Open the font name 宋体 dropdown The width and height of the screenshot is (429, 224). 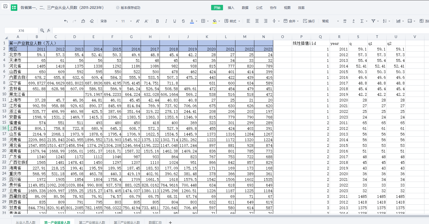click(x=109, y=21)
